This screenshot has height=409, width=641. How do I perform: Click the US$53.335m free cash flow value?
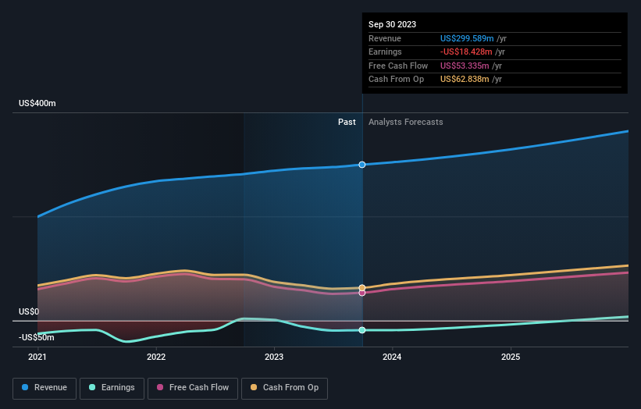coord(465,66)
